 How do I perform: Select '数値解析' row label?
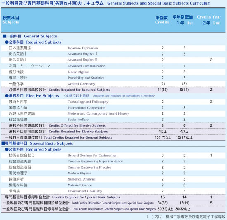(x=16, y=179)
